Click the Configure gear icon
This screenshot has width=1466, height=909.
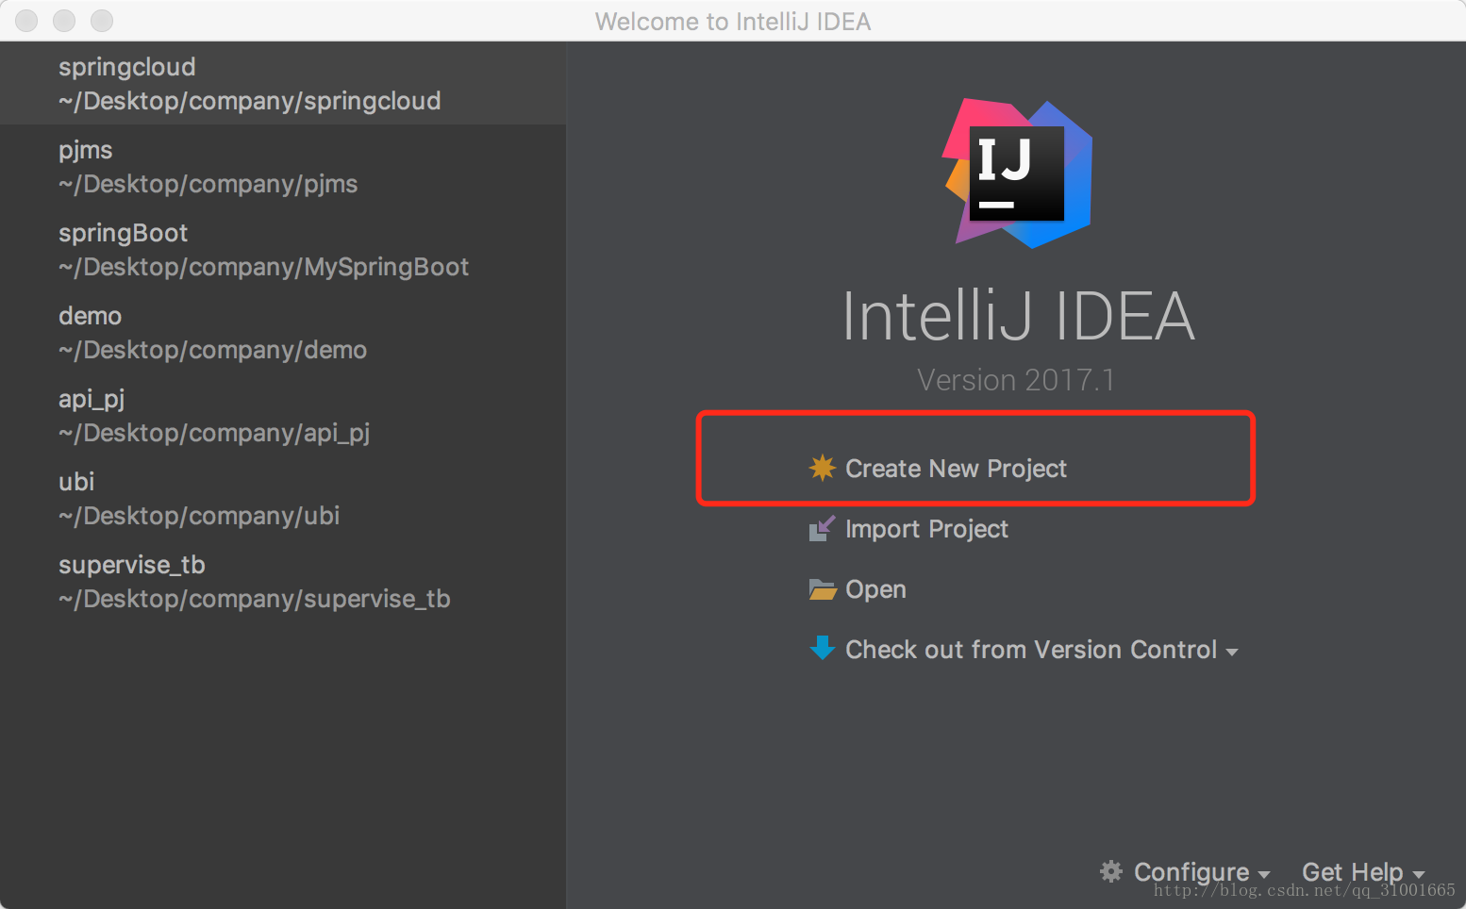[1111, 871]
